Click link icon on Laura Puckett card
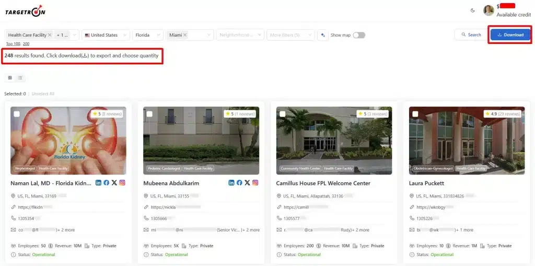Image resolution: width=535 pixels, height=266 pixels. 412,207
